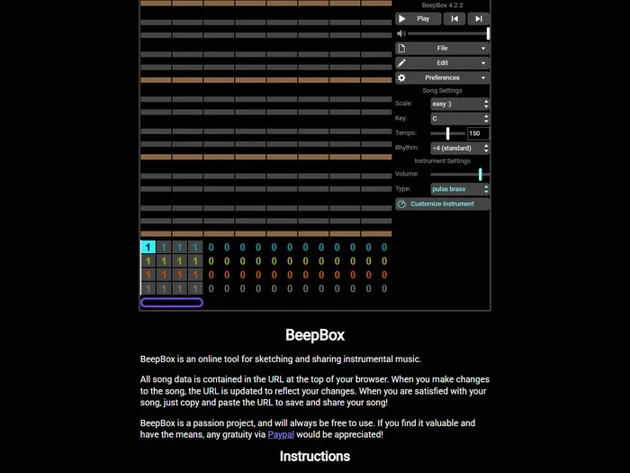Image resolution: width=630 pixels, height=473 pixels.
Task: Follow the Paypal link
Action: (x=281, y=434)
